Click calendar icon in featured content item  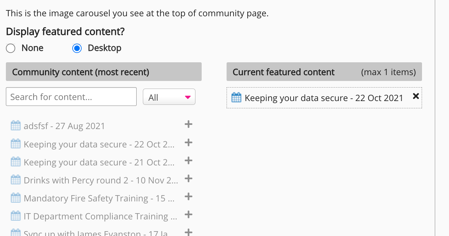tap(236, 98)
